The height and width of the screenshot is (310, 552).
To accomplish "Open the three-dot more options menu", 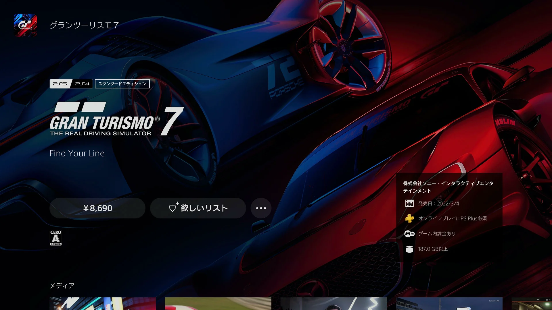I will click(x=261, y=208).
